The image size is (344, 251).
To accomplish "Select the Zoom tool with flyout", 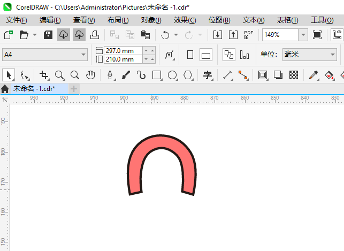I will [x=59, y=75].
